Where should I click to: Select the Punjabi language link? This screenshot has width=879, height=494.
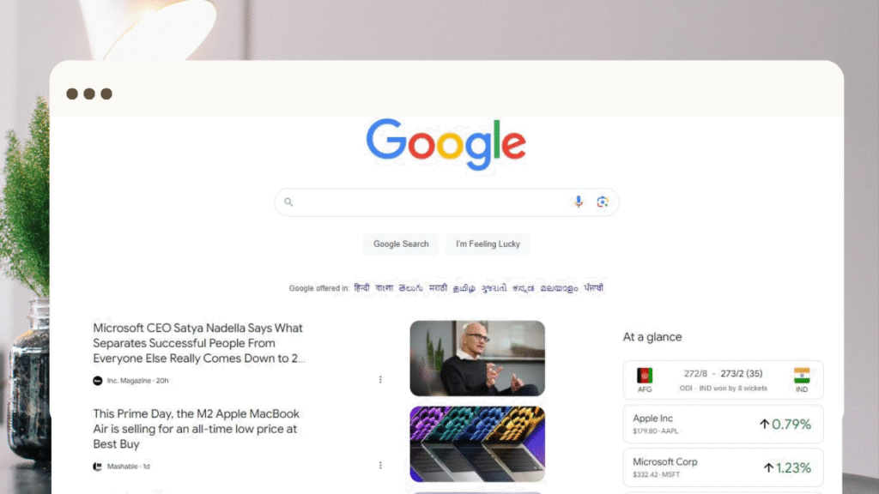click(594, 288)
